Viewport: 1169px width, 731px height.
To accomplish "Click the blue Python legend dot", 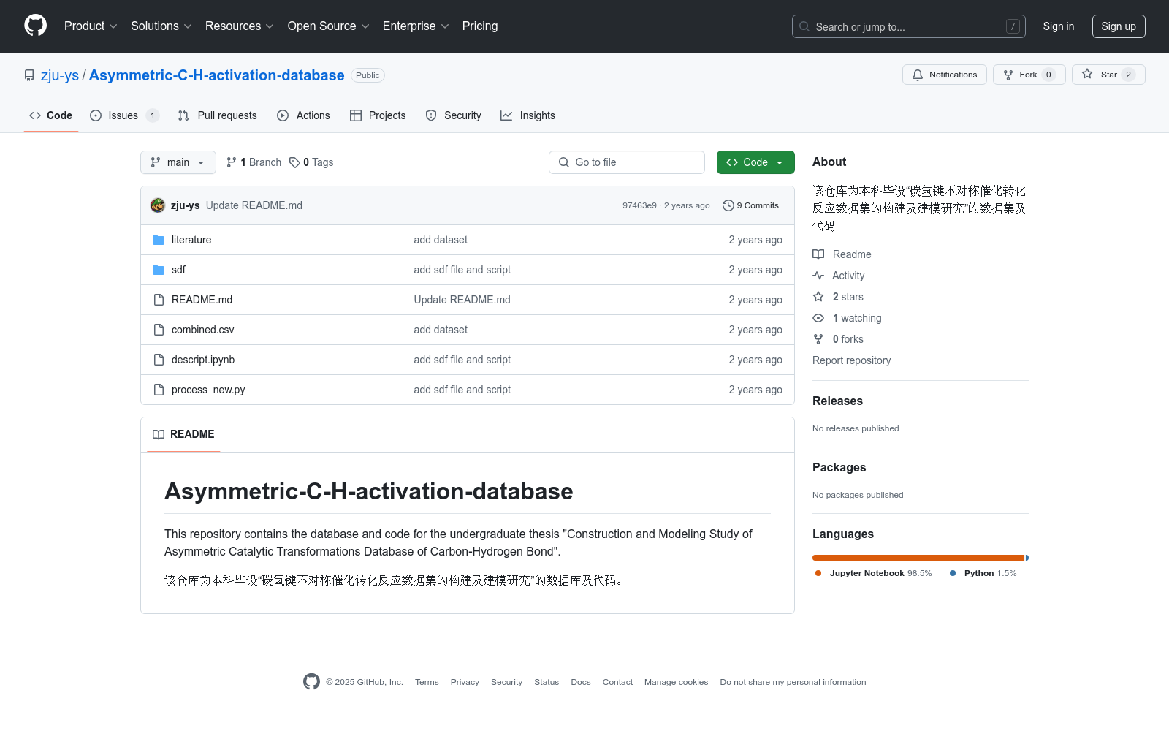I will 953,573.
